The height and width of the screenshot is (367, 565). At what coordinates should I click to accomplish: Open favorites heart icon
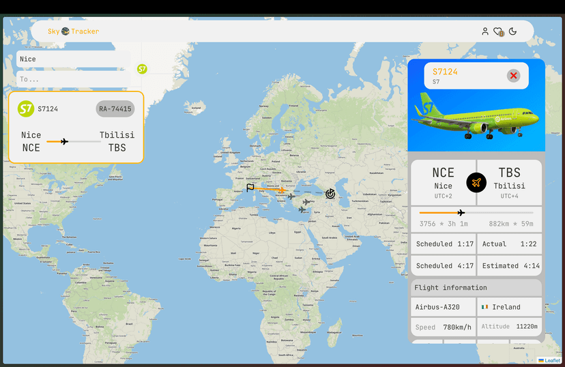point(498,31)
